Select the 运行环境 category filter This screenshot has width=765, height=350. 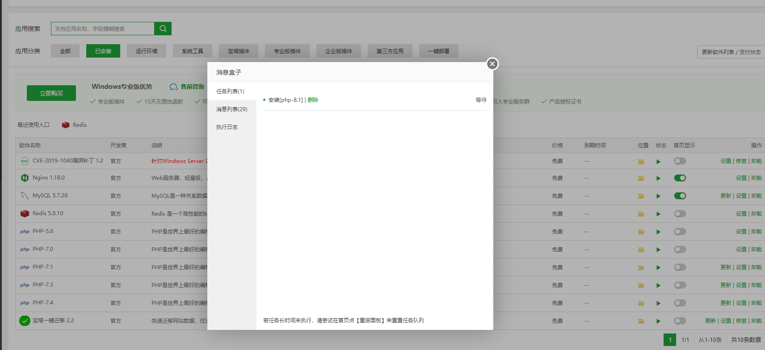point(147,51)
